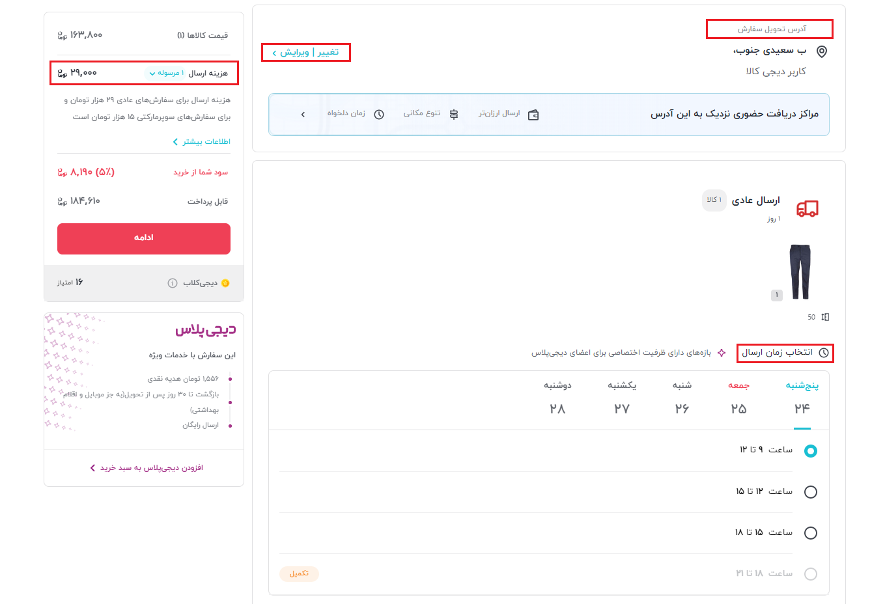
Task: Click the quantity badge 1 on the product
Action: pyautogui.click(x=777, y=295)
